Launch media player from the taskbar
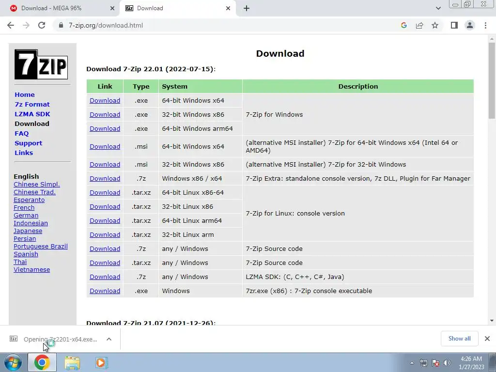Viewport: 496px width, 372px height. tap(101, 362)
